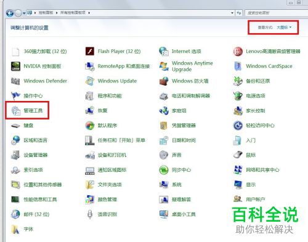Open 通知区域图标 link
The width and height of the screenshot is (308, 242).
point(112,170)
